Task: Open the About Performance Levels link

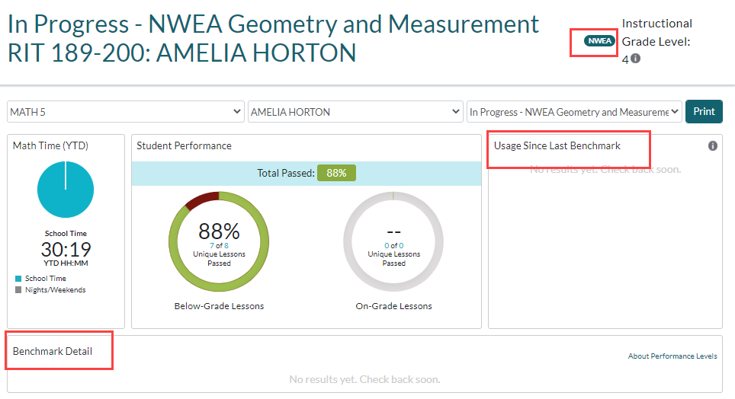Action: [672, 356]
